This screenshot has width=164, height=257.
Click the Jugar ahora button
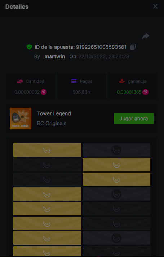coord(134,119)
